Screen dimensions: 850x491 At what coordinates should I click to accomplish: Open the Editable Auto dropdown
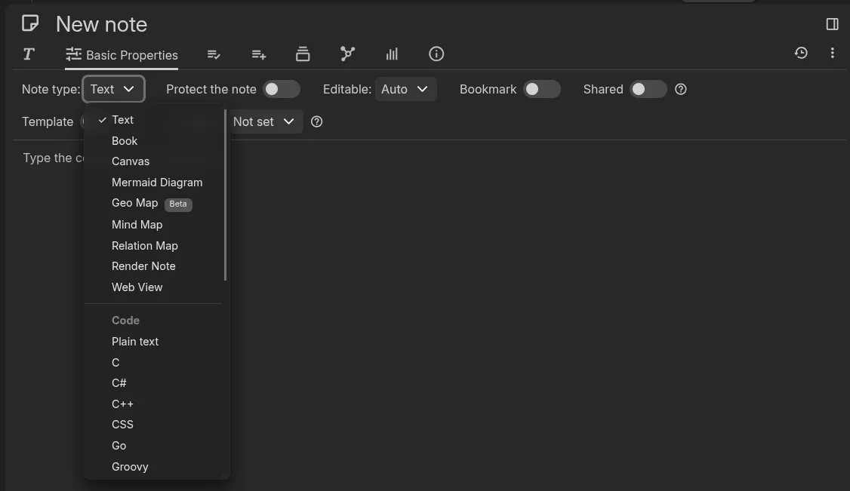pyautogui.click(x=406, y=89)
